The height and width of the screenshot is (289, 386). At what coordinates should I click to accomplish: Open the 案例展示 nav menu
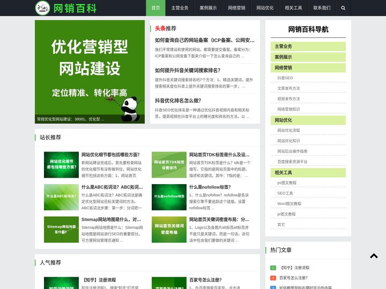(208, 8)
